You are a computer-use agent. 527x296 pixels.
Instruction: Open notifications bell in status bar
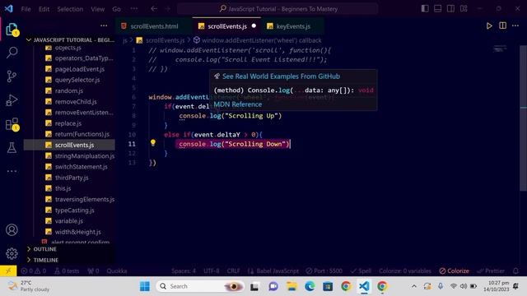[x=515, y=271]
